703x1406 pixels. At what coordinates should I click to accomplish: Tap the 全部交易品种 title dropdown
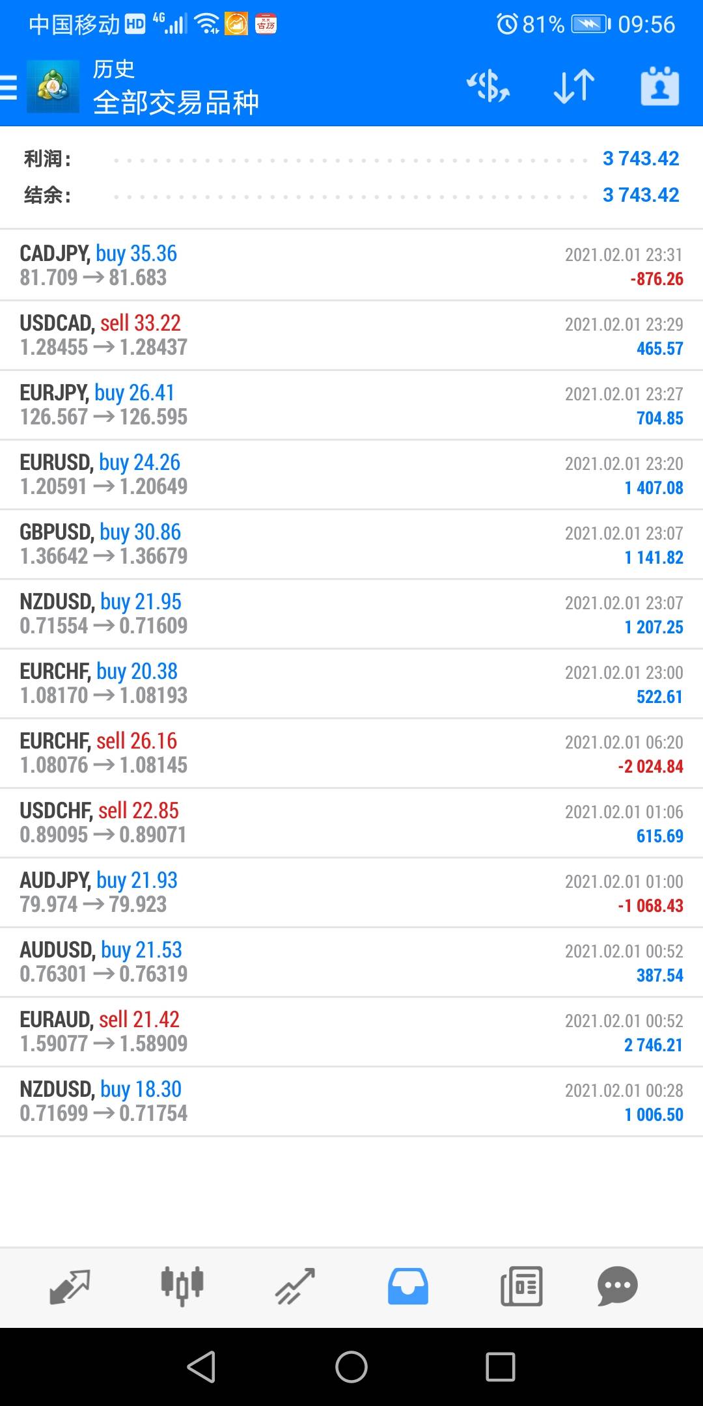(176, 103)
